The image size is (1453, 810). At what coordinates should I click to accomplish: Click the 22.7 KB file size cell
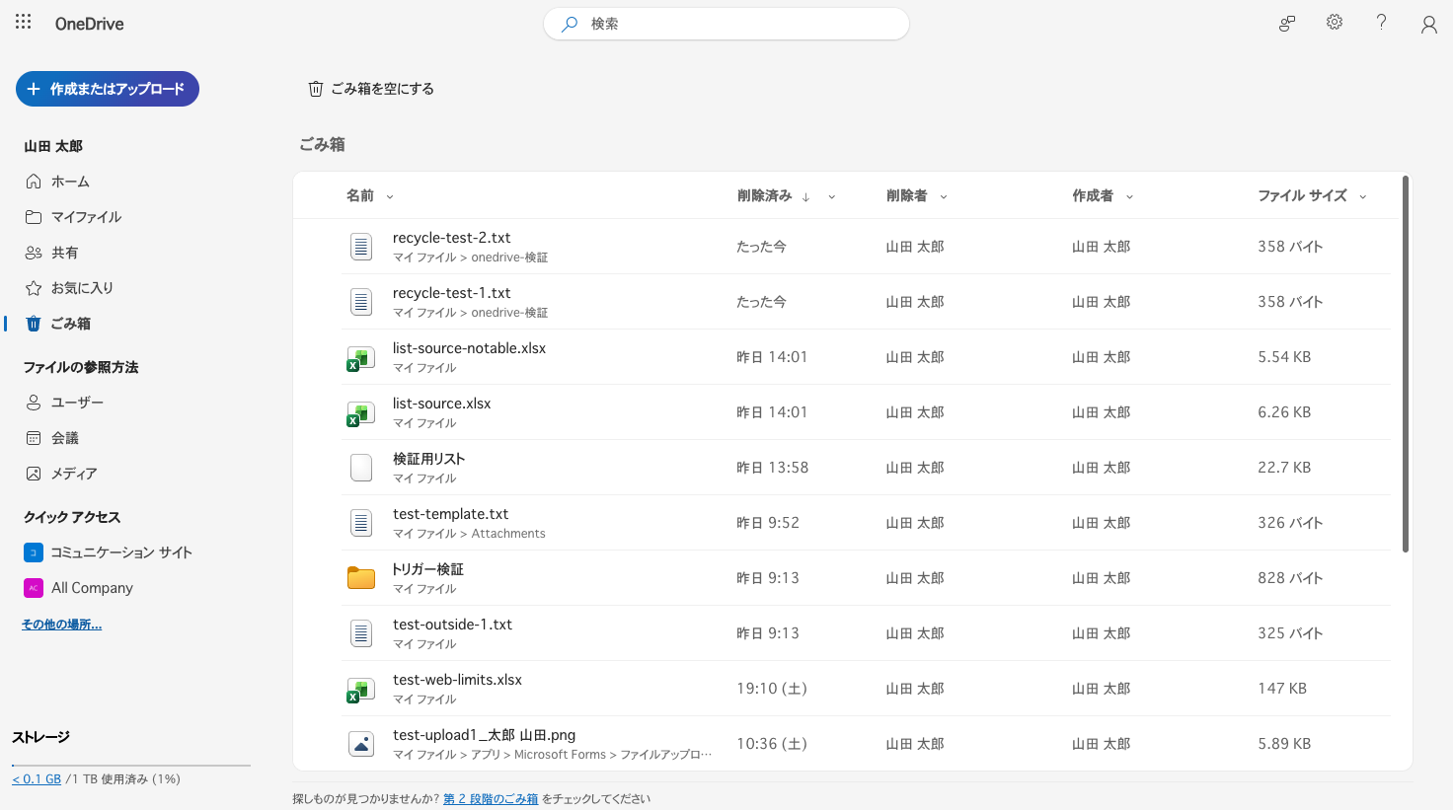[1284, 468]
